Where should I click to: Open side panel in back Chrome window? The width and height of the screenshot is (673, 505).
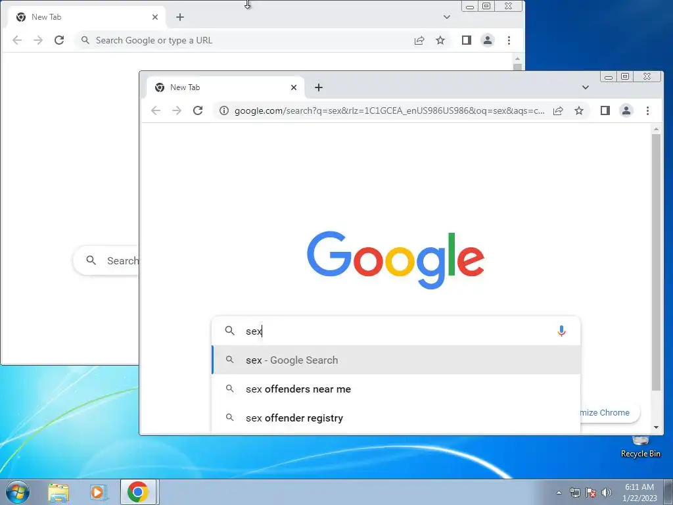coord(467,40)
